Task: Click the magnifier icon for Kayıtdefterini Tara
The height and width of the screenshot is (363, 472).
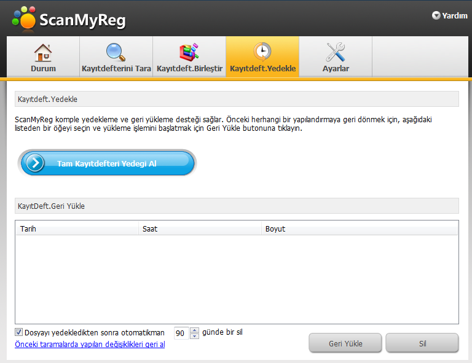Action: coord(116,52)
